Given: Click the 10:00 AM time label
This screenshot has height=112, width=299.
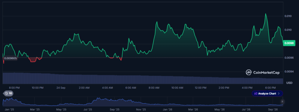Looking at the screenshot, I should coord(177,88).
